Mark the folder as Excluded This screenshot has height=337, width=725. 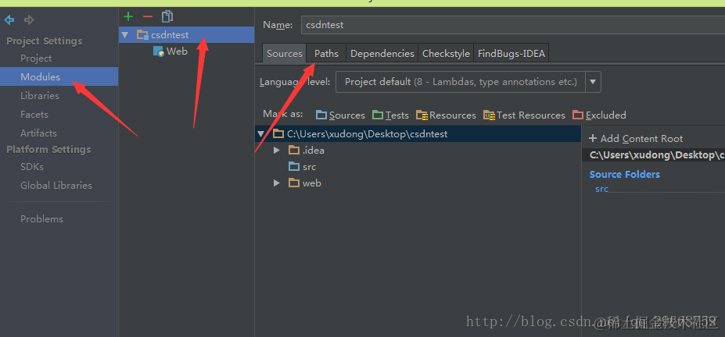click(x=599, y=115)
